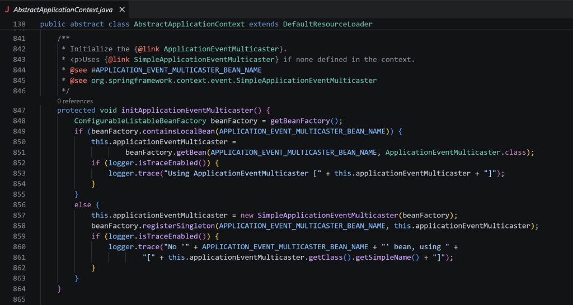The image size is (573, 305).
Task: Click the Javadoc opening '/**' on line 841
Action: 64,39
